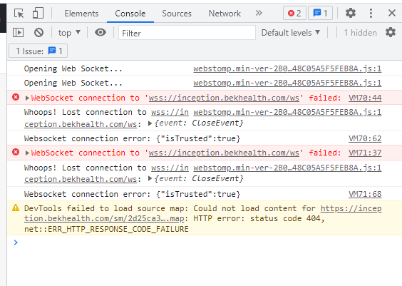Expand the second CloseEvent object
The image size is (402, 286).
pos(150,178)
